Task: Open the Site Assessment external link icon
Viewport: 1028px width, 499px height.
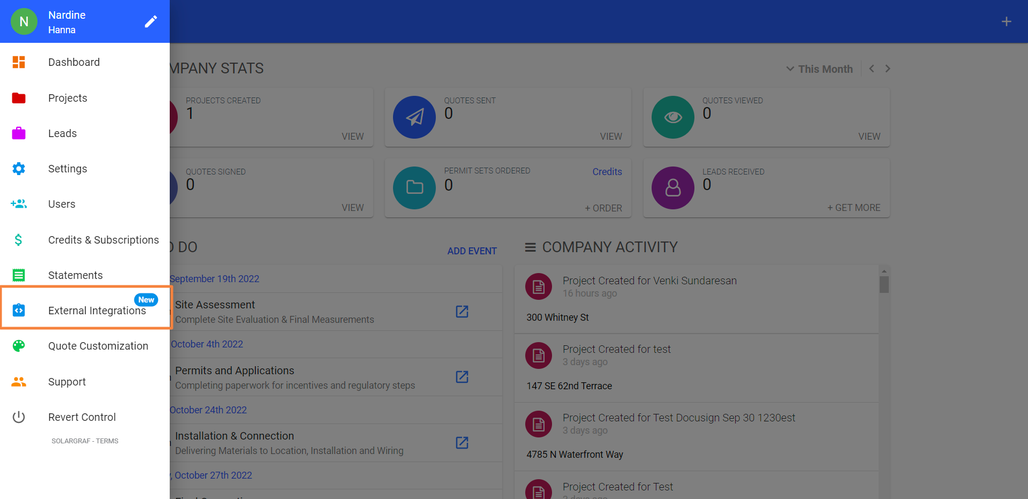Action: coord(462,312)
